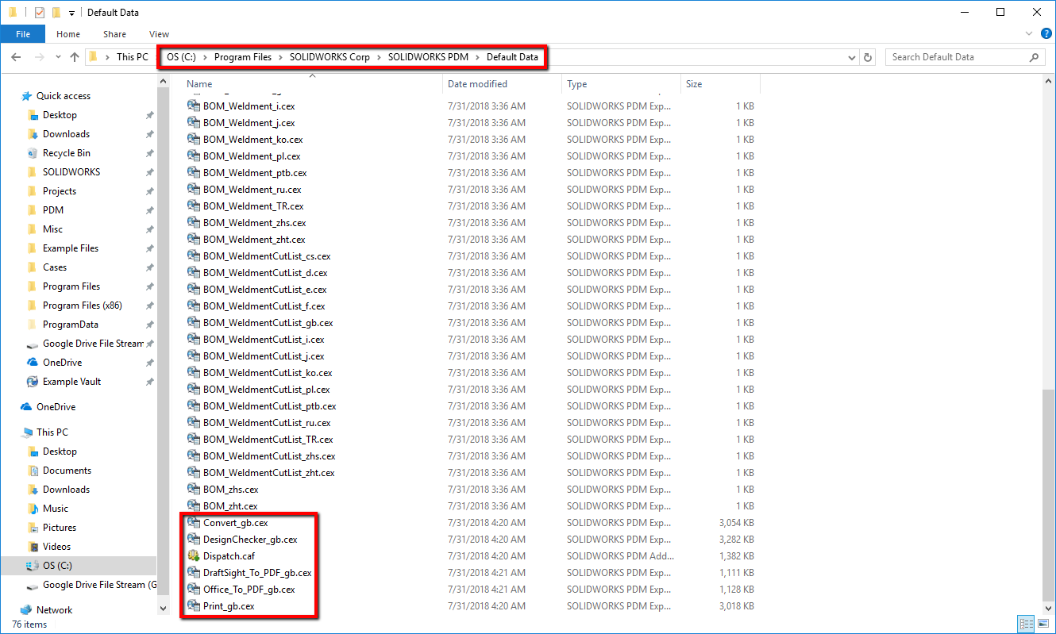Switch to the Home ribbon tab
1056x634 pixels.
68,34
